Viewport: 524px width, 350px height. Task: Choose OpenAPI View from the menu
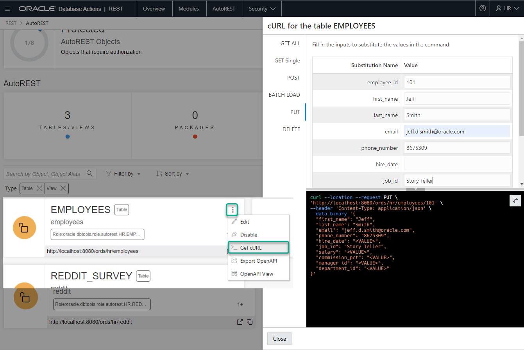click(259, 274)
